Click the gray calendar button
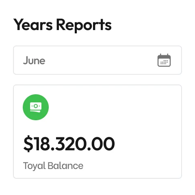Screen dimensions: 195x195 [164, 60]
